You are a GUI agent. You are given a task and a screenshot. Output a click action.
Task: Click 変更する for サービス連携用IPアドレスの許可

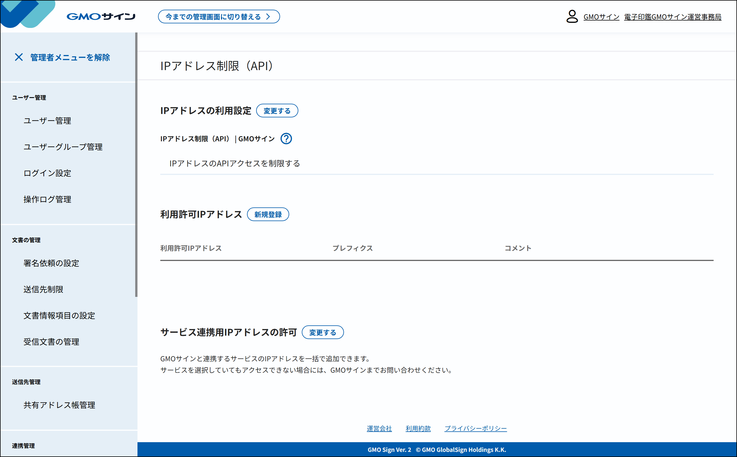coord(323,332)
